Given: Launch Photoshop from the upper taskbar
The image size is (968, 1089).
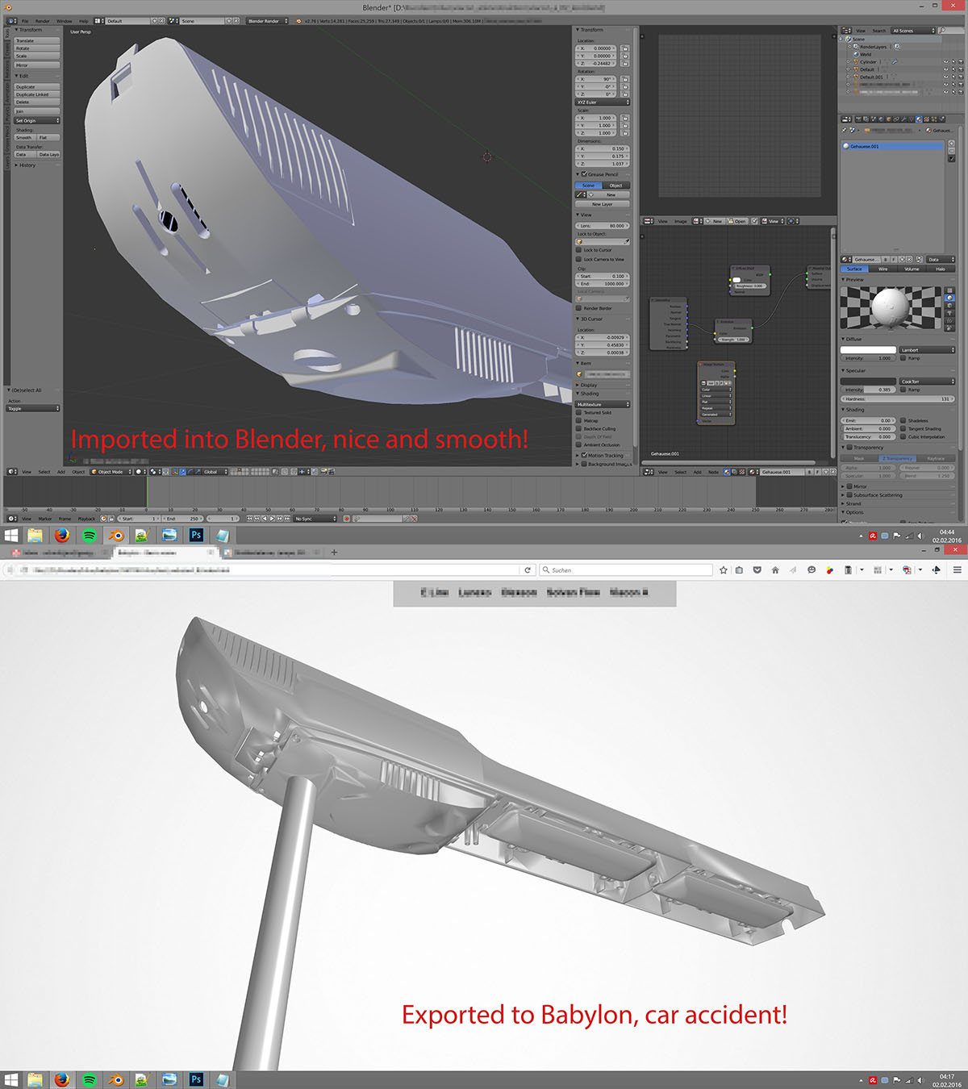Looking at the screenshot, I should pyautogui.click(x=196, y=535).
